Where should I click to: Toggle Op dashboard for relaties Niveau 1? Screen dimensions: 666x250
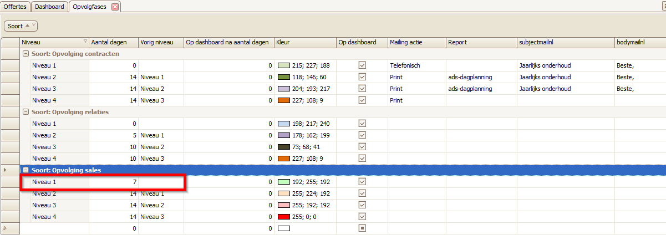[362, 124]
